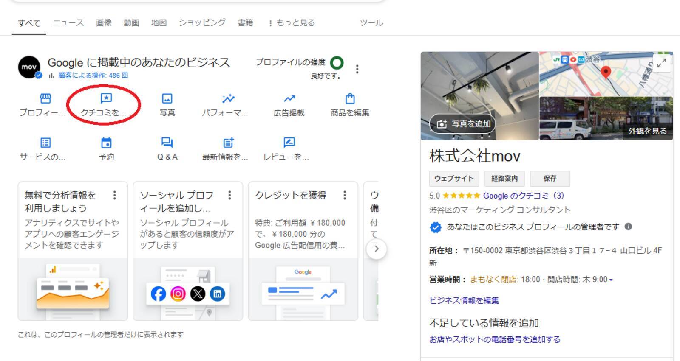This screenshot has height=361, width=680.
Task: Open the 外観を見る street view thumbnail
Action: coord(606,119)
